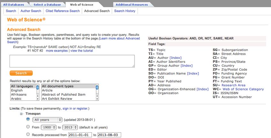Select All document types option
The height and width of the screenshot is (138, 271).
pyautogui.click(x=69, y=86)
